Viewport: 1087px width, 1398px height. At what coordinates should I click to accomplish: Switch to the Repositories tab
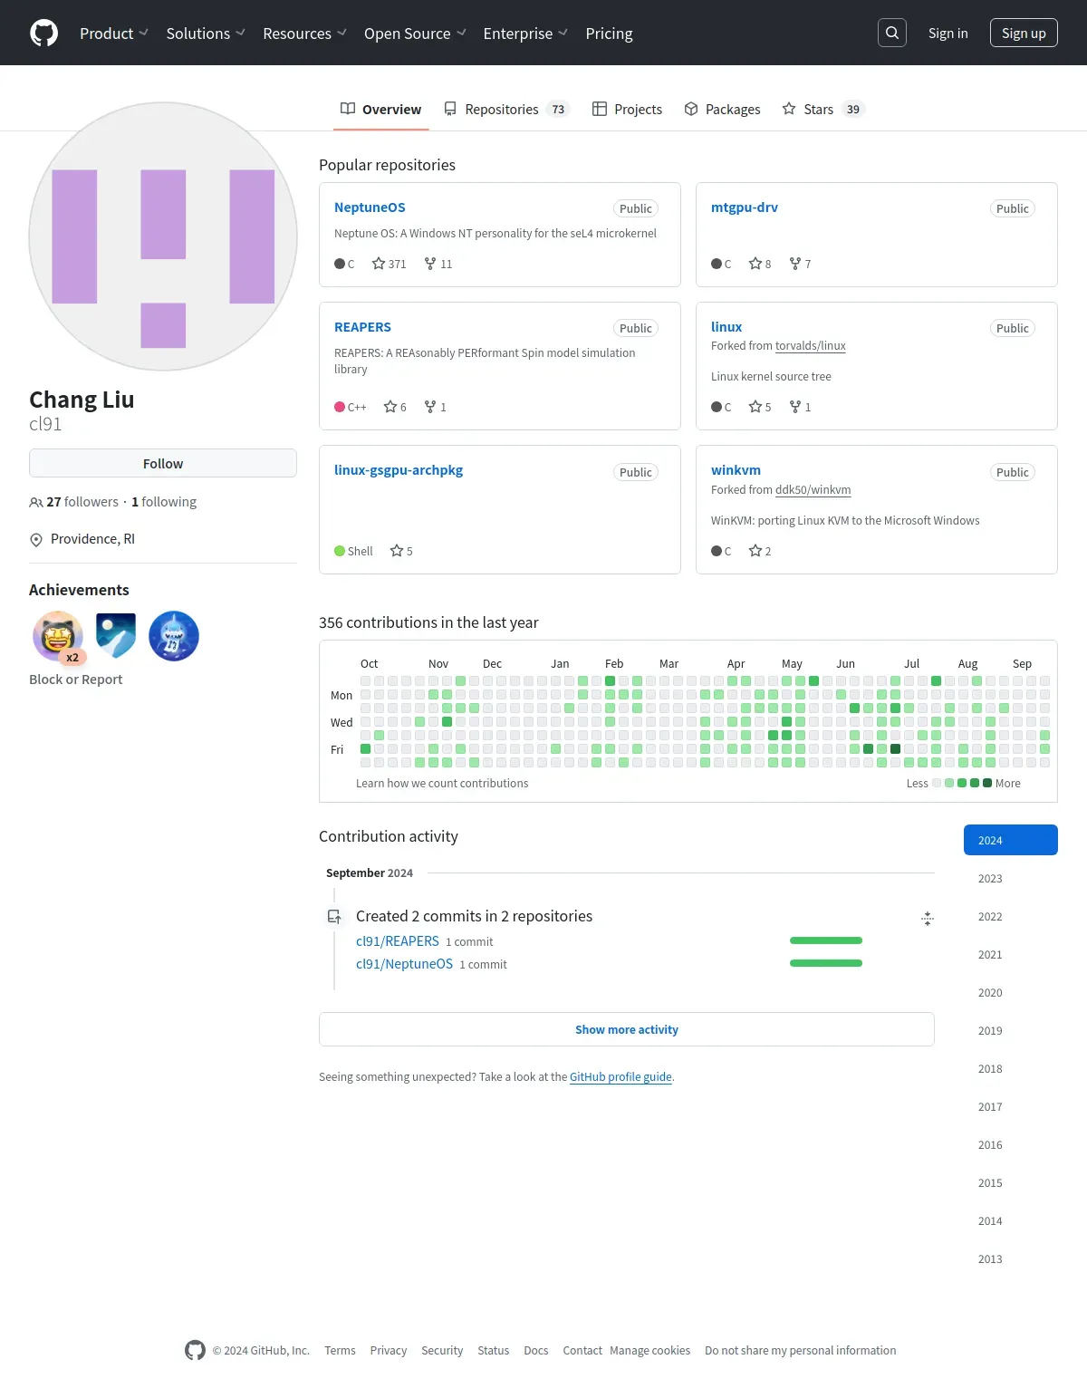[x=506, y=109]
